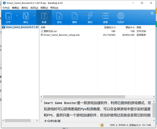Expand the Extract button dropdown arrow
The height and width of the screenshot is (129, 157).
click(34, 16)
